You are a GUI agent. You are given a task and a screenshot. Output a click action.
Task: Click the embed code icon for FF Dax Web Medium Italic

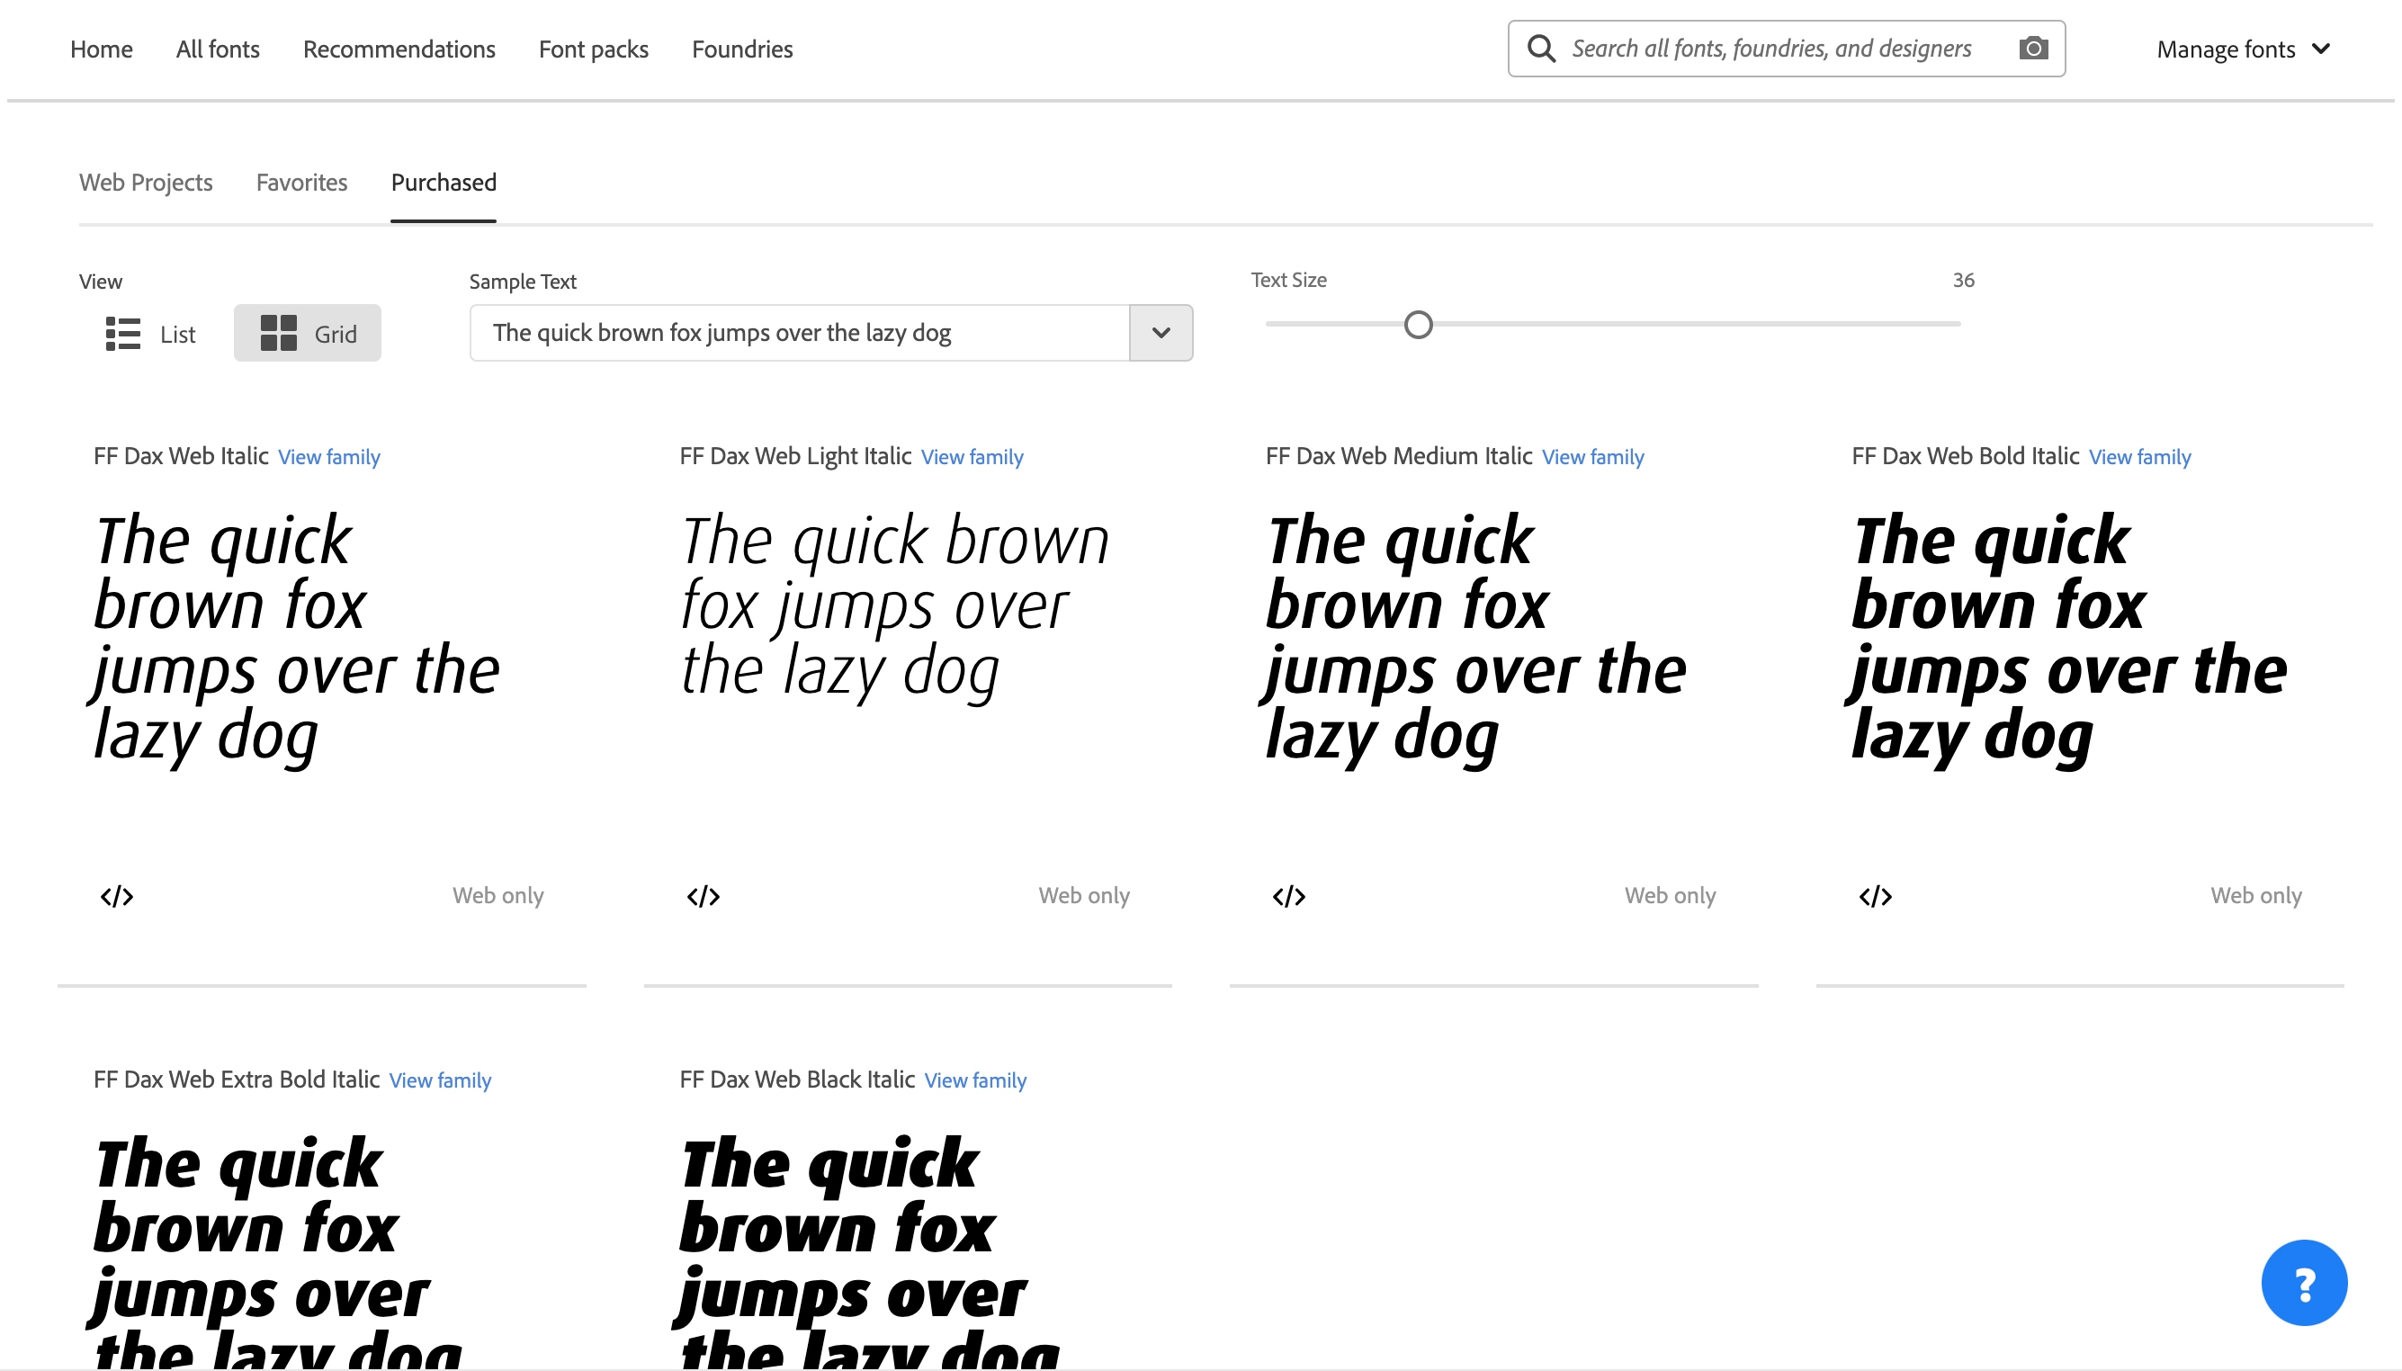(x=1288, y=895)
